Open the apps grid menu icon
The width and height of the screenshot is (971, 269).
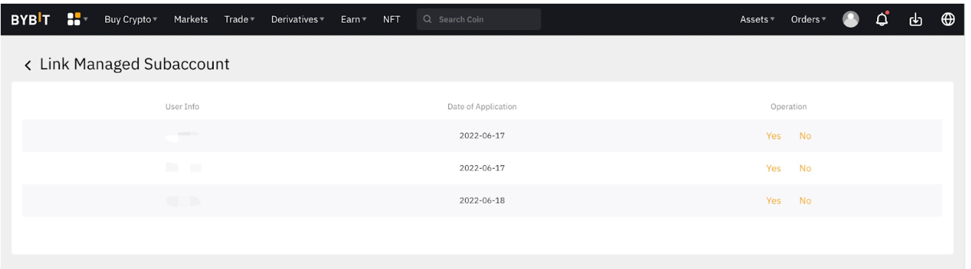tap(73, 19)
